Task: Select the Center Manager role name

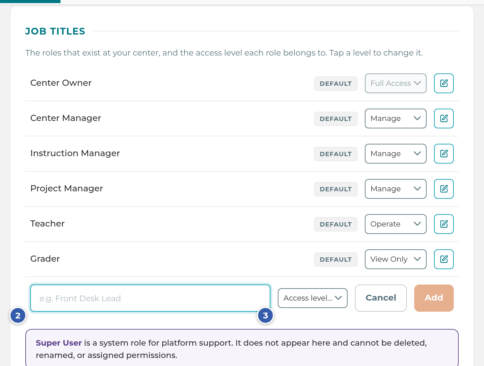Action: (x=65, y=118)
